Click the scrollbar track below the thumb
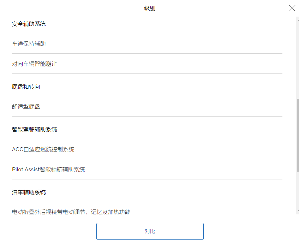Screen dimensions: 299x243 coord(297,191)
